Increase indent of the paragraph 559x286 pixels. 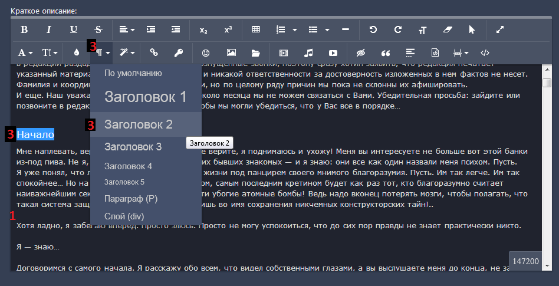pos(151,29)
